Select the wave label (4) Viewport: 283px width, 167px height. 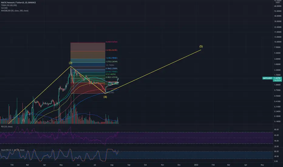coord(105,97)
